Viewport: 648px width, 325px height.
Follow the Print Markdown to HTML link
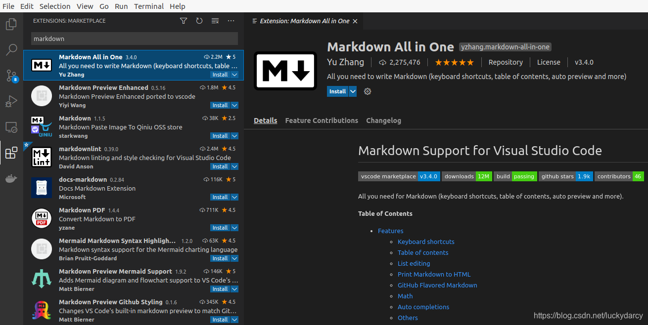[x=434, y=274]
